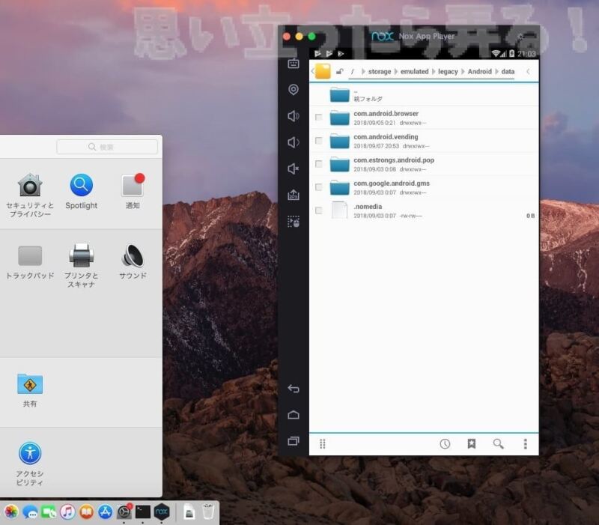599x525 pixels.
Task: Click the System Preferences search field
Action: tap(107, 147)
